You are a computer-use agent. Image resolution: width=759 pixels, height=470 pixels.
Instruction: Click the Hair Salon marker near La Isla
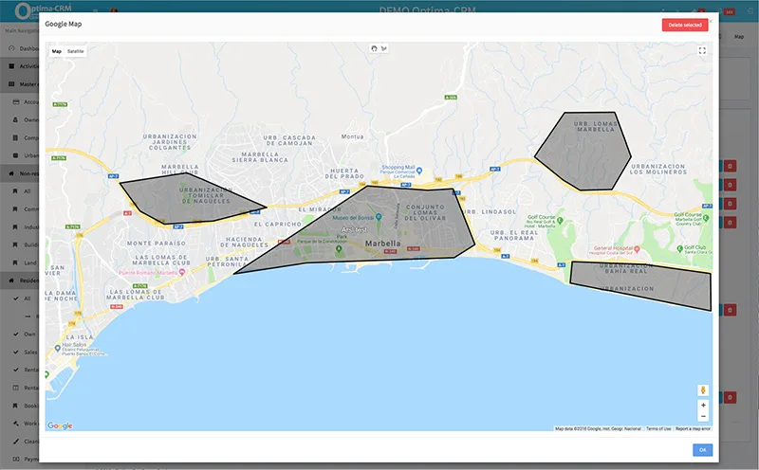point(58,348)
